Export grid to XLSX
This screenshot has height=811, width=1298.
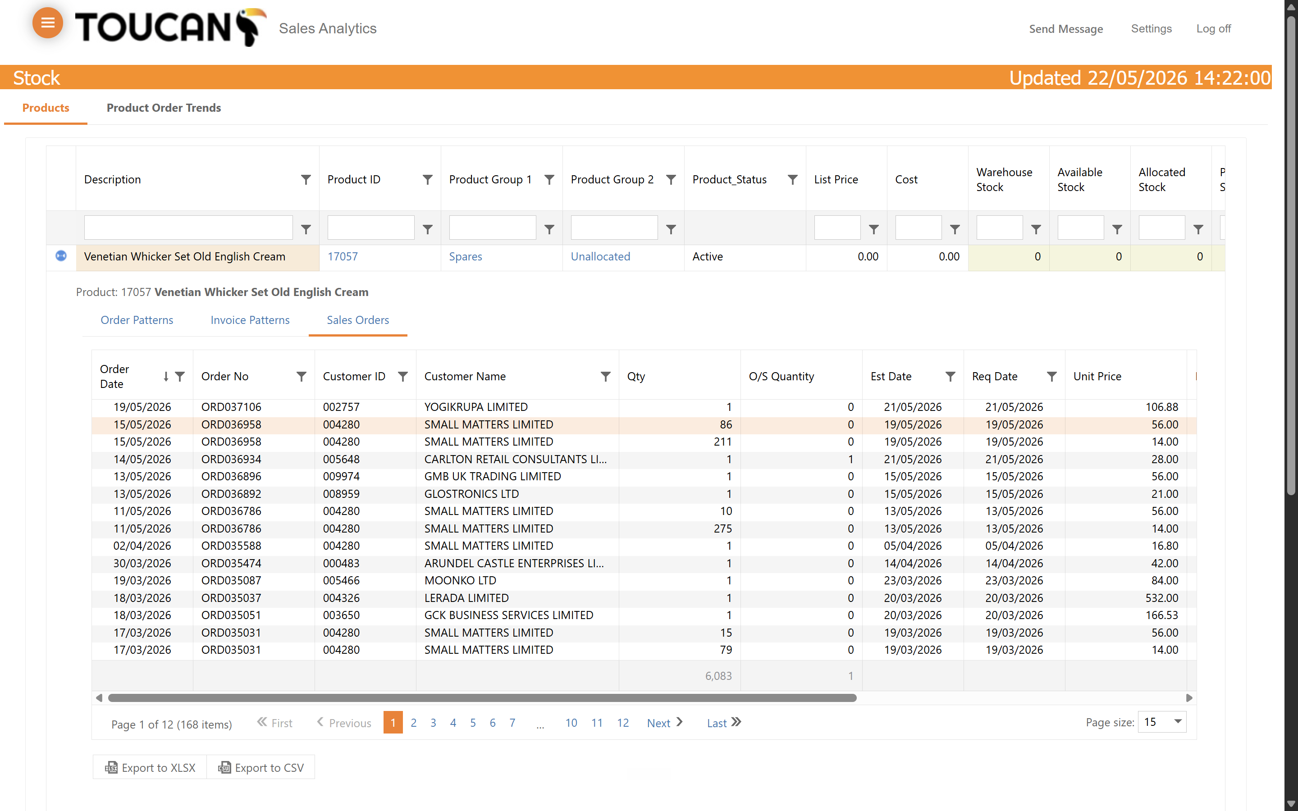pyautogui.click(x=150, y=768)
